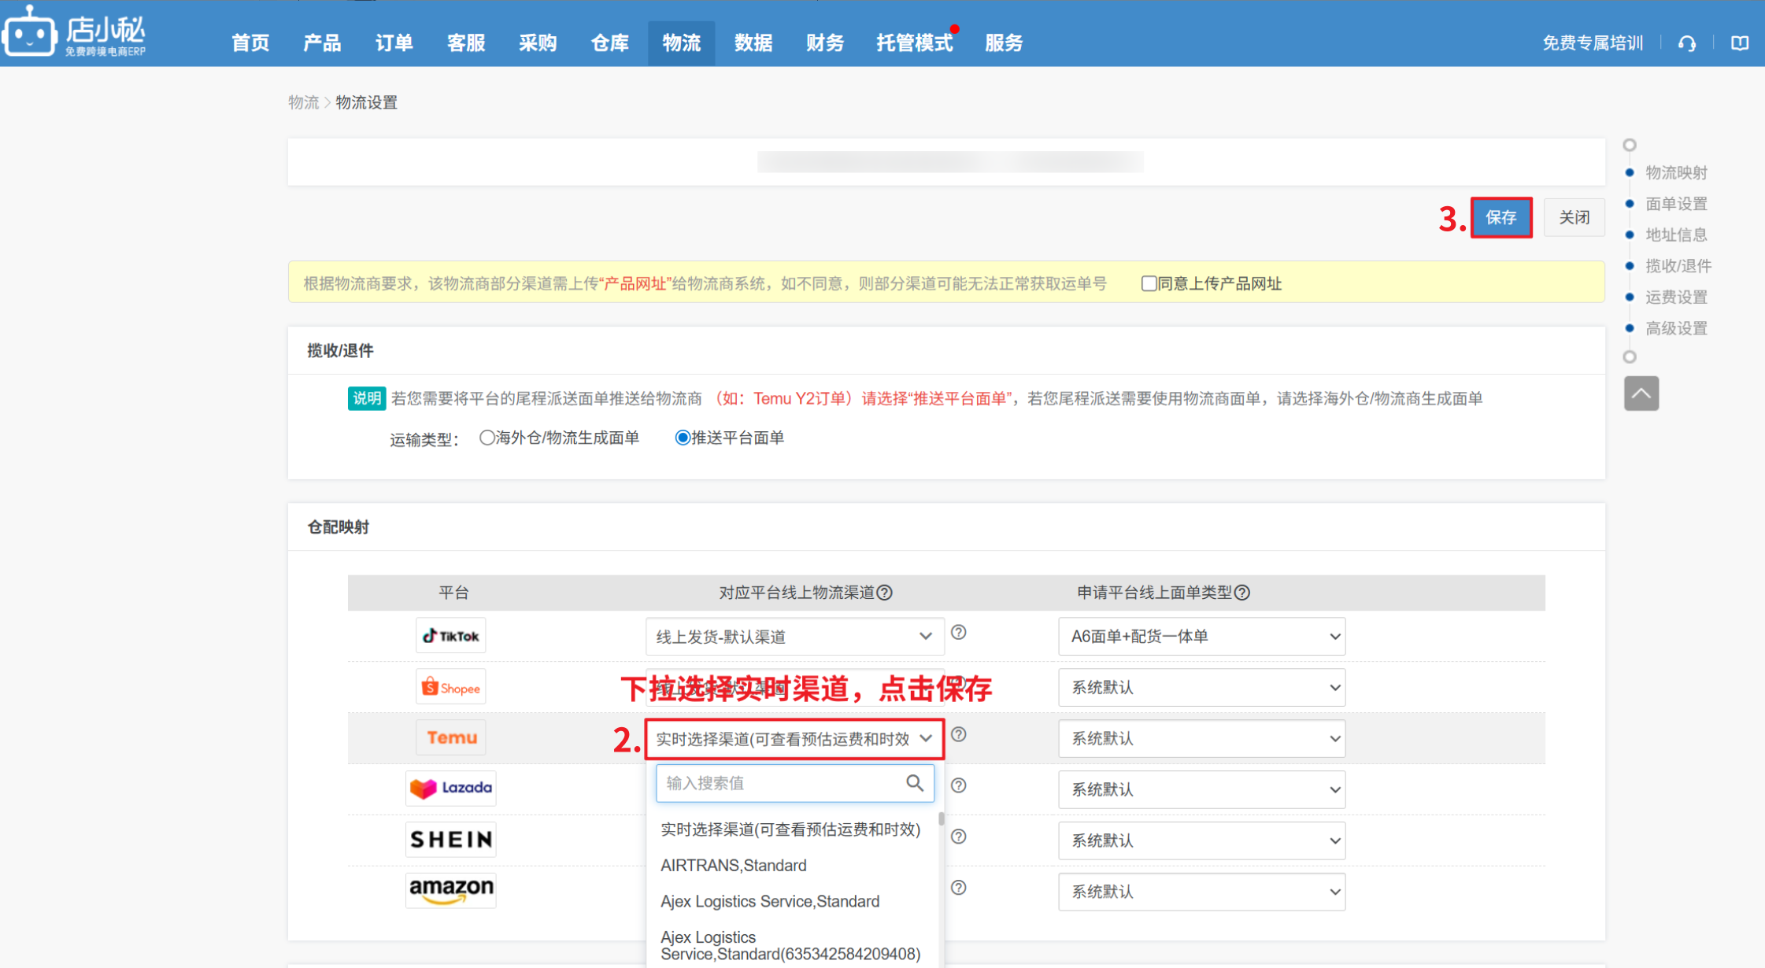This screenshot has width=1765, height=968.
Task: Click the 输入搜索值 search field
Action: pos(779,783)
